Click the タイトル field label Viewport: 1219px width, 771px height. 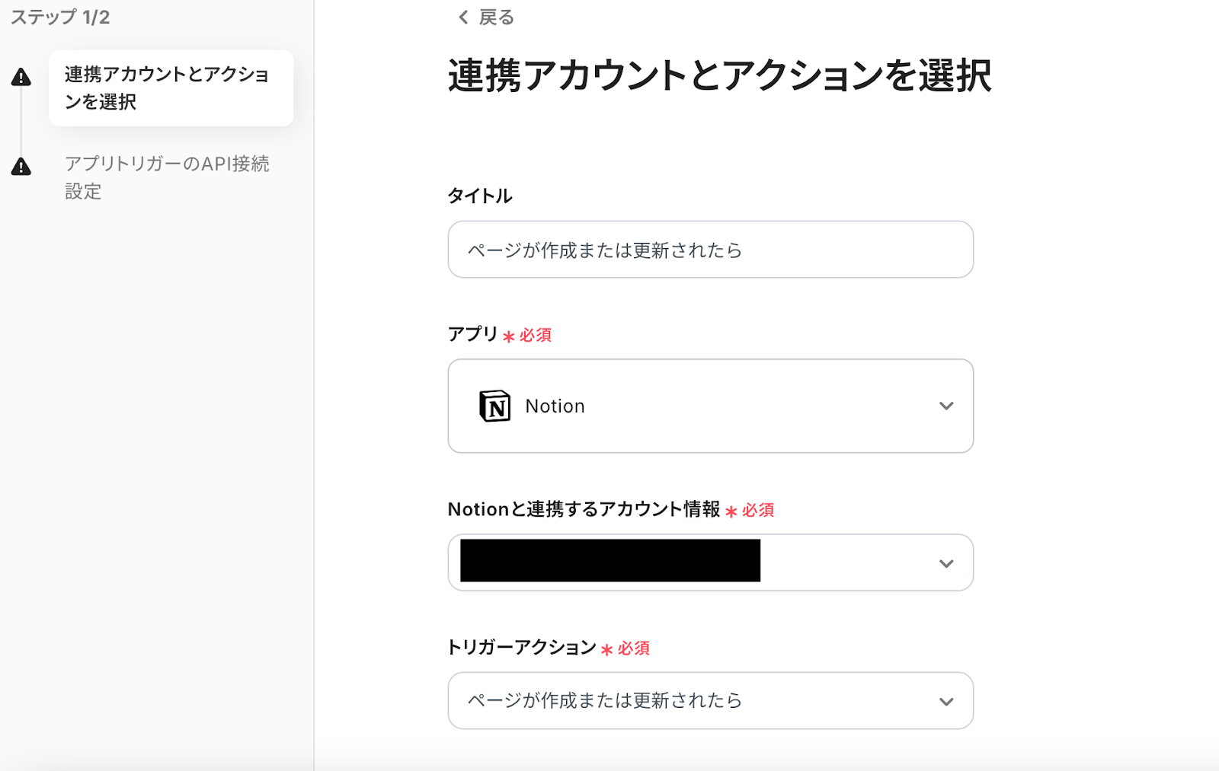(479, 196)
